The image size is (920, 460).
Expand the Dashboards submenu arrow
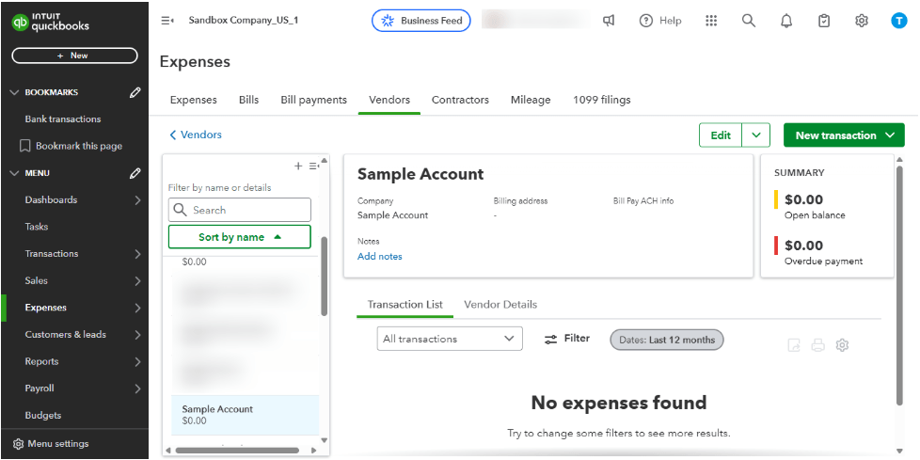138,200
